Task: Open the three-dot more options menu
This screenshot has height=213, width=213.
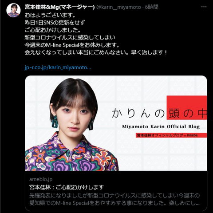Action: click(204, 7)
